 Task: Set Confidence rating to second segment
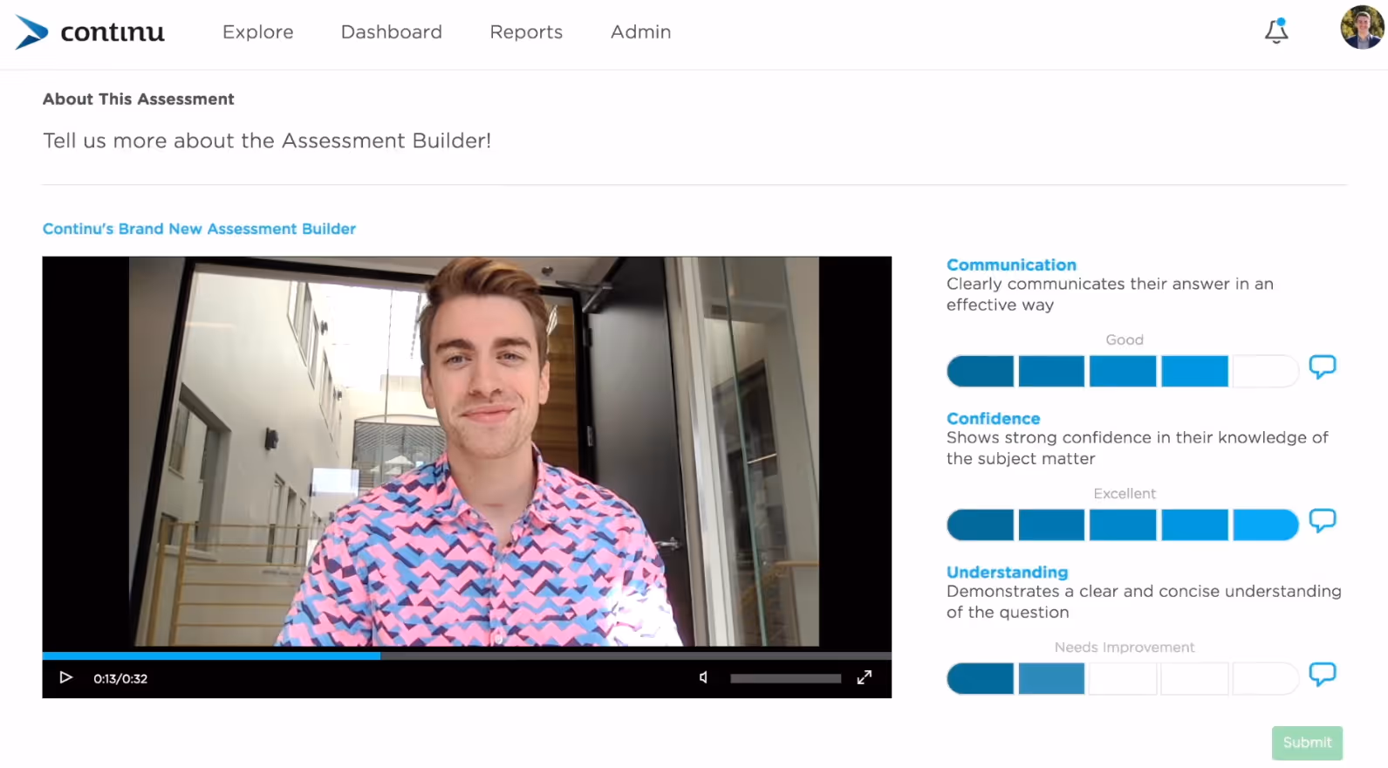point(1051,525)
